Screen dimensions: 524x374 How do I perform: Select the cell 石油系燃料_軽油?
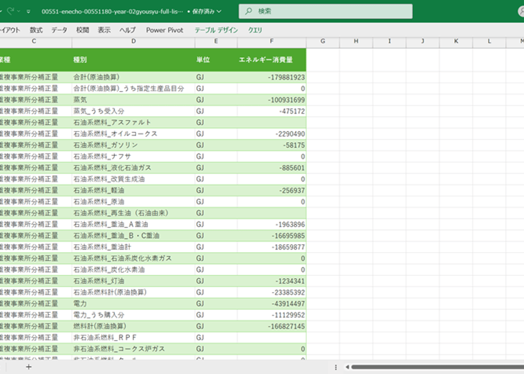pos(133,190)
